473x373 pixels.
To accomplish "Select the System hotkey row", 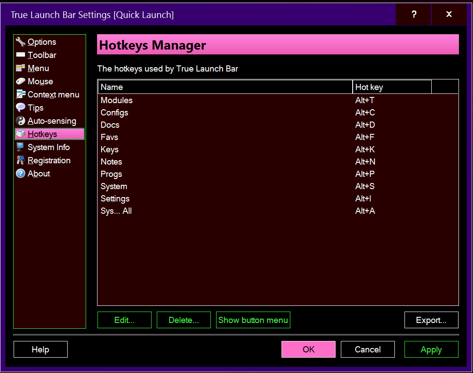I will pyautogui.click(x=278, y=186).
